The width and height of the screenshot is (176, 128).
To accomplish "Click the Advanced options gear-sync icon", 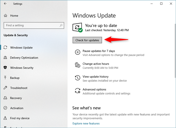I will click(77, 90).
